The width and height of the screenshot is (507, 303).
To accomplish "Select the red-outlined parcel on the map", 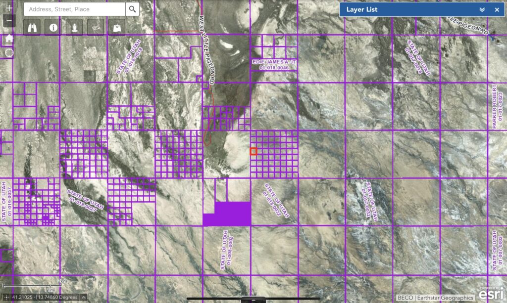I will (254, 152).
